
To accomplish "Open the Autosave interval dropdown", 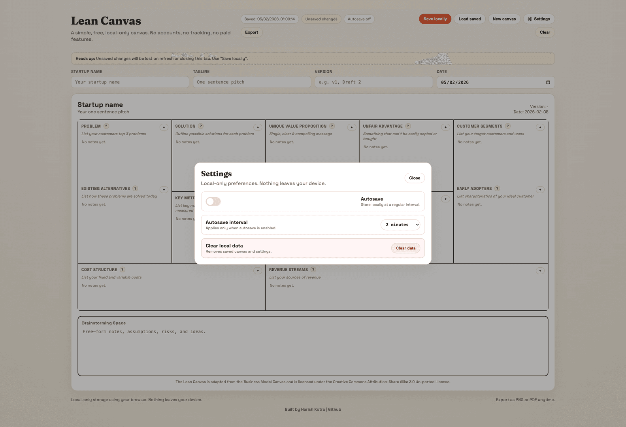I will click(x=400, y=225).
